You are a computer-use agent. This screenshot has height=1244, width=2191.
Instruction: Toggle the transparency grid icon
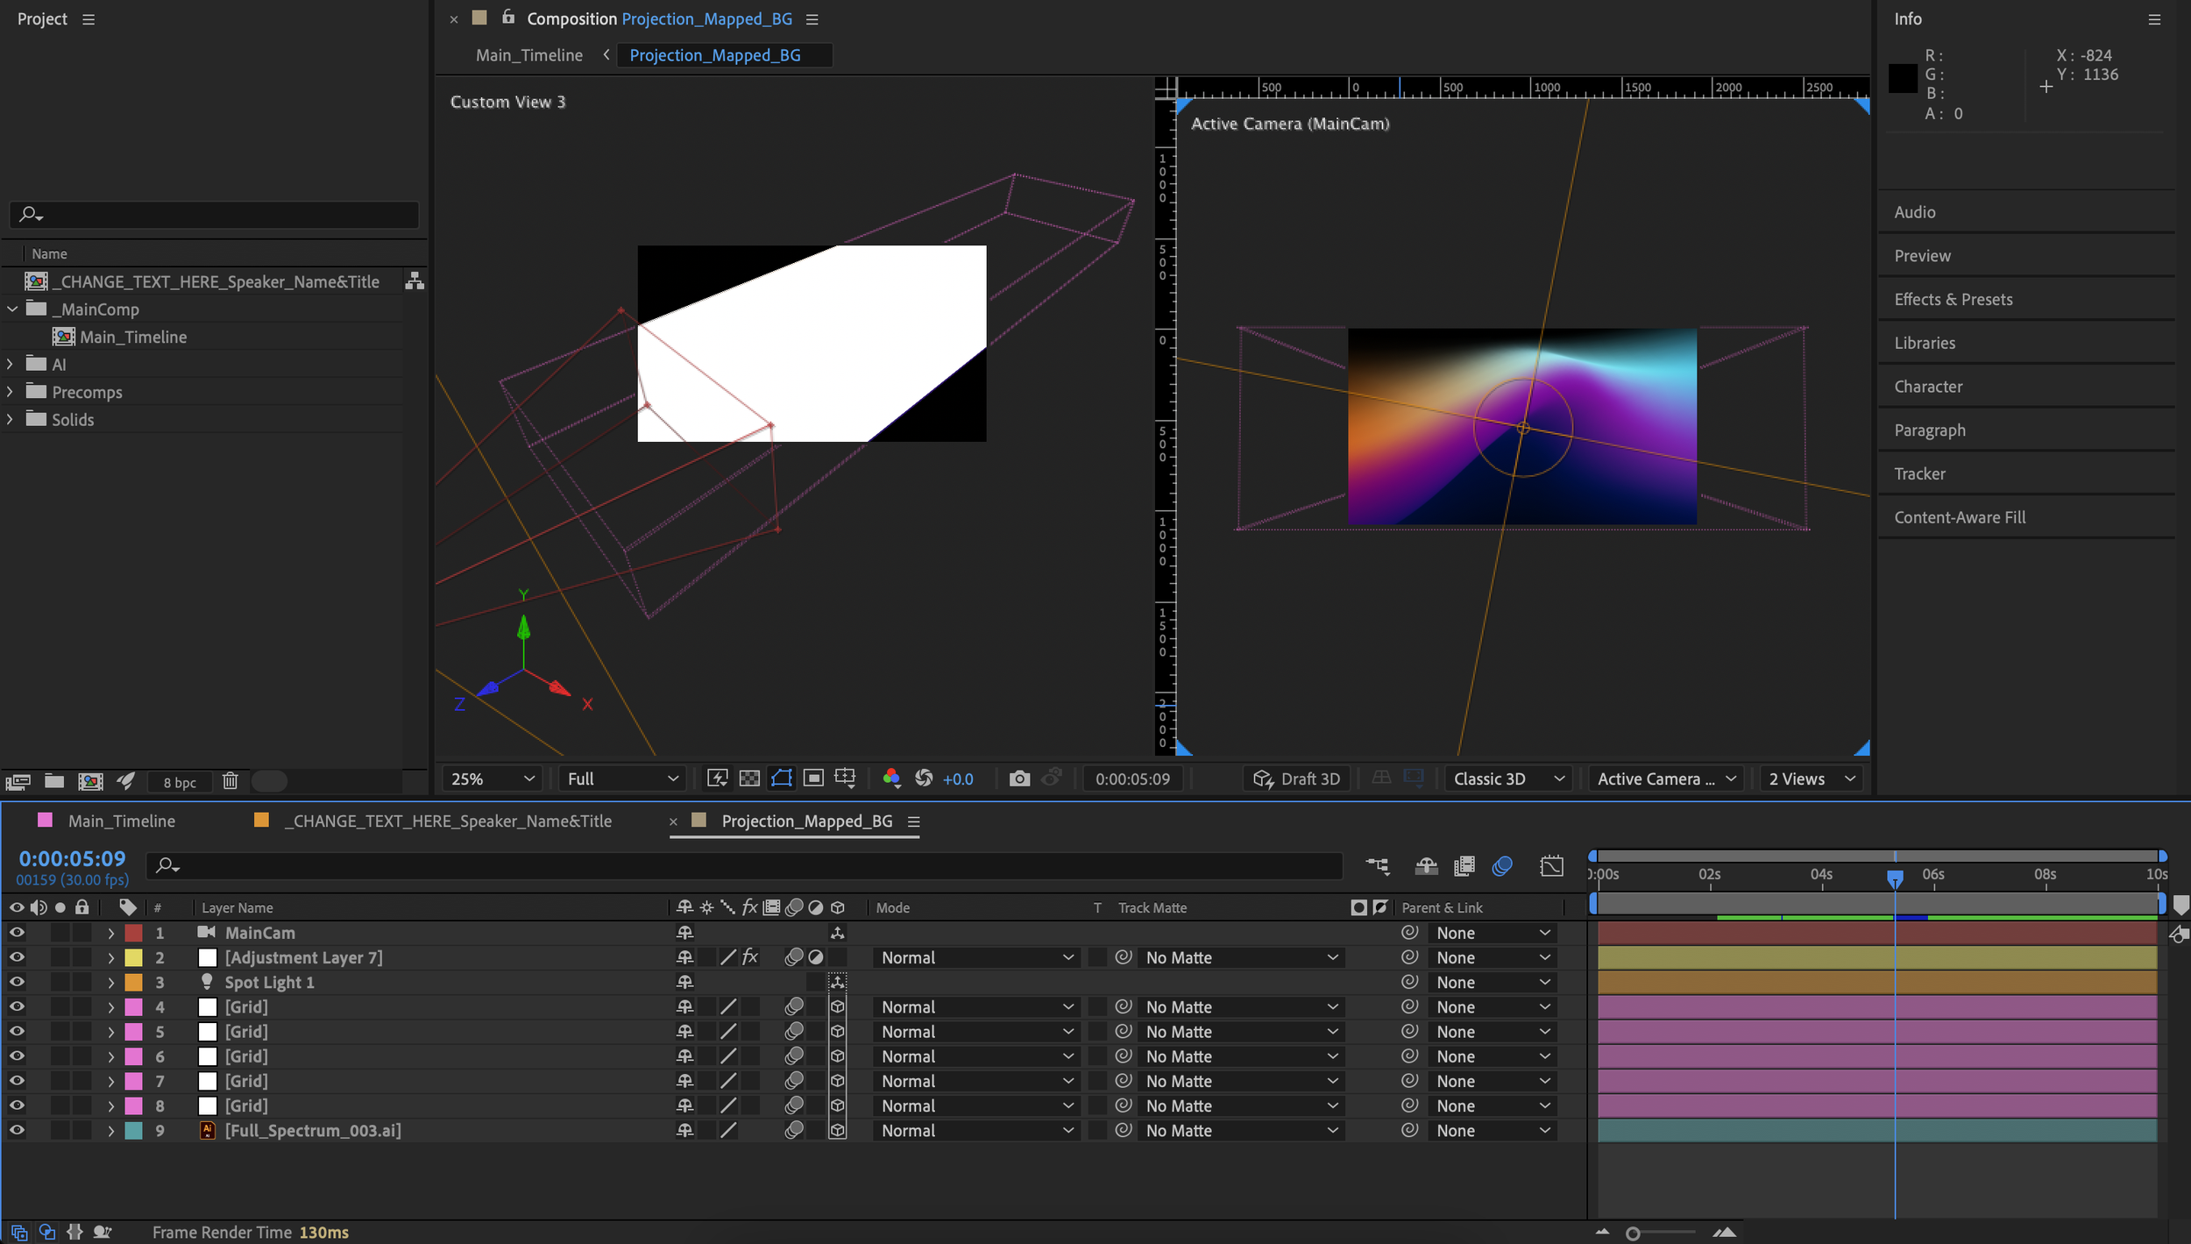click(749, 778)
